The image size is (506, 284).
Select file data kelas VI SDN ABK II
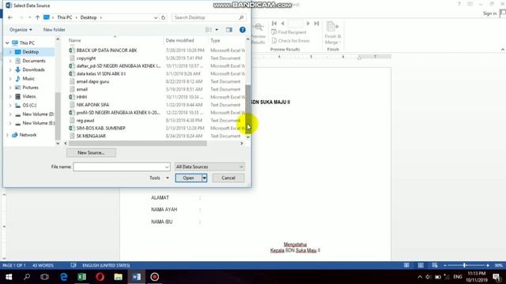pos(101,73)
